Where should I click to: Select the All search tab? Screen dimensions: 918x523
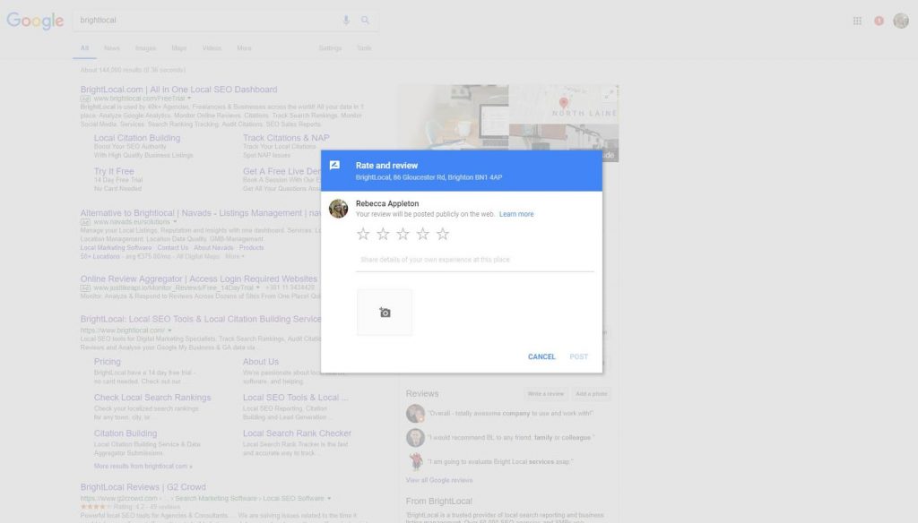click(85, 48)
